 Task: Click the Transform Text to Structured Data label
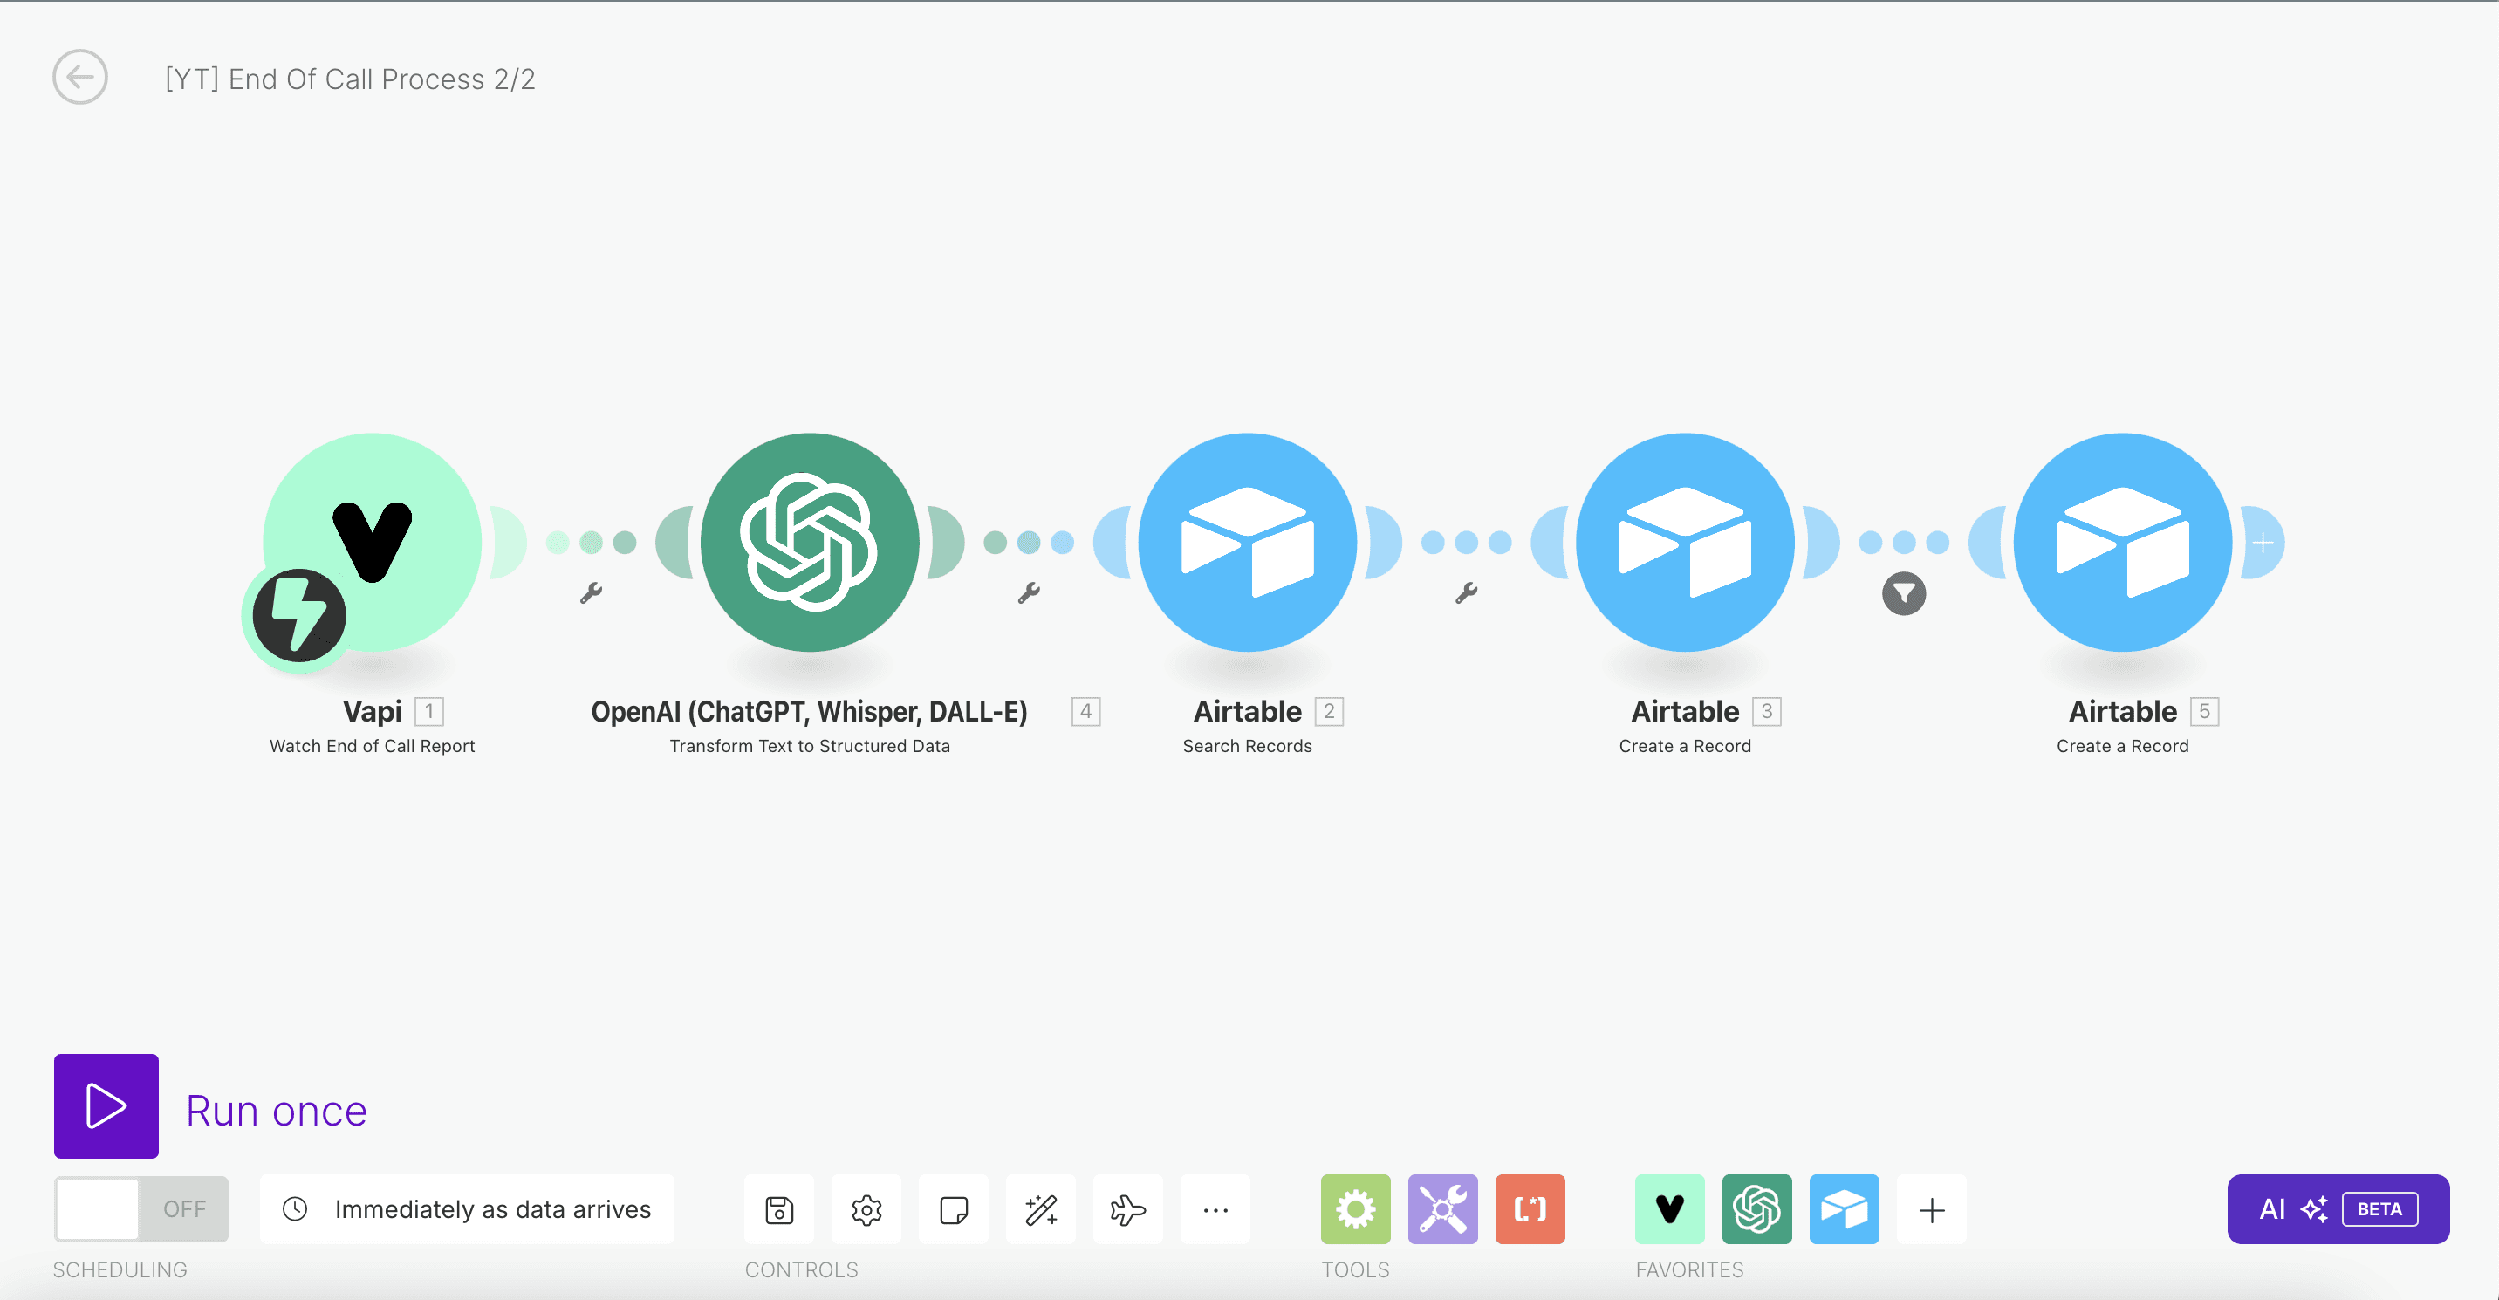click(810, 746)
